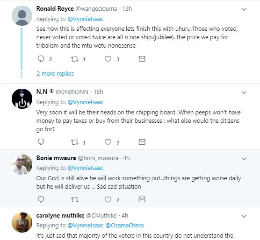Open carolyne muthike's profile picture
The height and width of the screenshot is (240, 260).
pos(22,222)
